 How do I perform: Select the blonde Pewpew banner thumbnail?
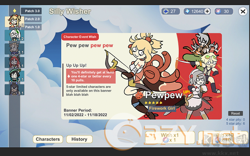click(x=14, y=22)
